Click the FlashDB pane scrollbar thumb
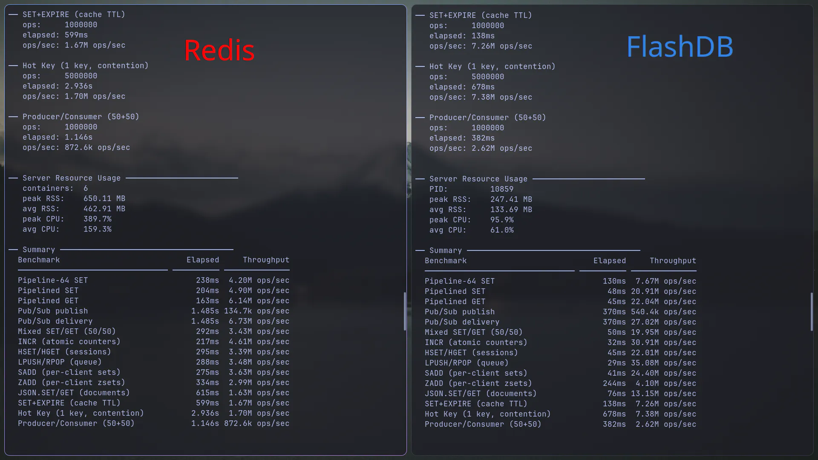The width and height of the screenshot is (818, 460). coord(812,312)
